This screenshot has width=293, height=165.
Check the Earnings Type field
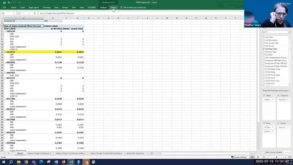tap(263, 52)
